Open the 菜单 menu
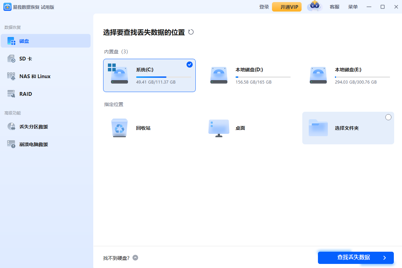This screenshot has width=402, height=268. (353, 6)
